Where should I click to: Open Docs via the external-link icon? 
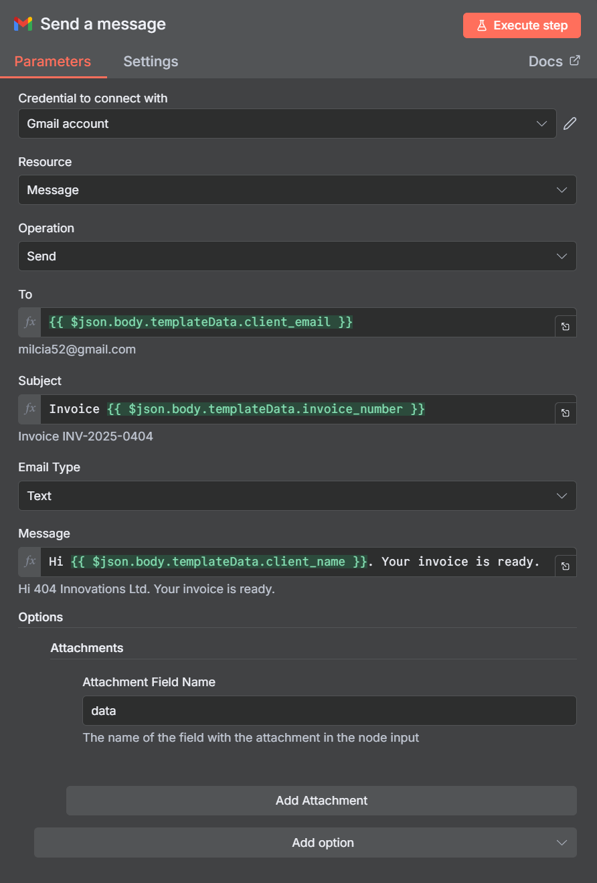point(574,60)
